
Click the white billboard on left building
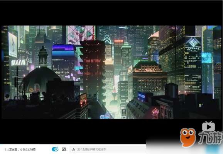(x=13, y=45)
